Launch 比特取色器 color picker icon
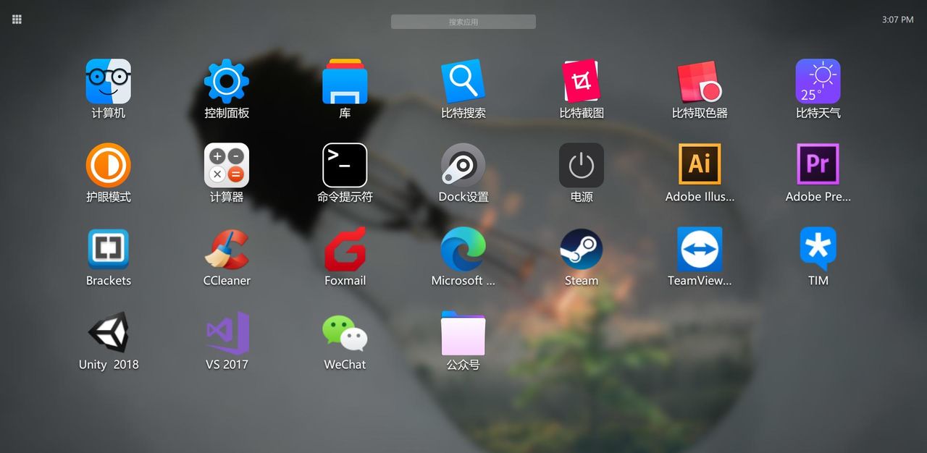This screenshot has height=453, width=927. (700, 81)
